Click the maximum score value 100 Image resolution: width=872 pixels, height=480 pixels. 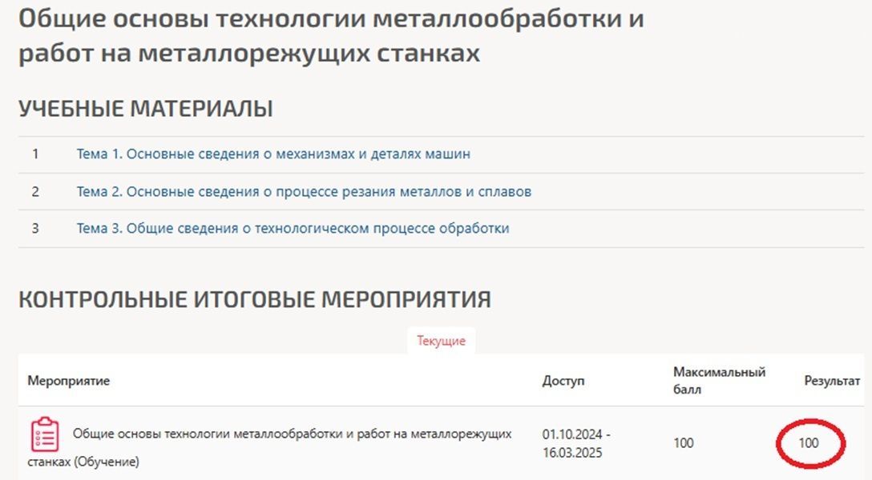coord(684,443)
